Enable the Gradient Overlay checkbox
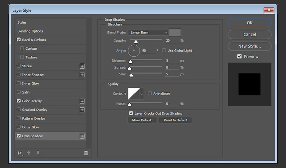 [18, 110]
